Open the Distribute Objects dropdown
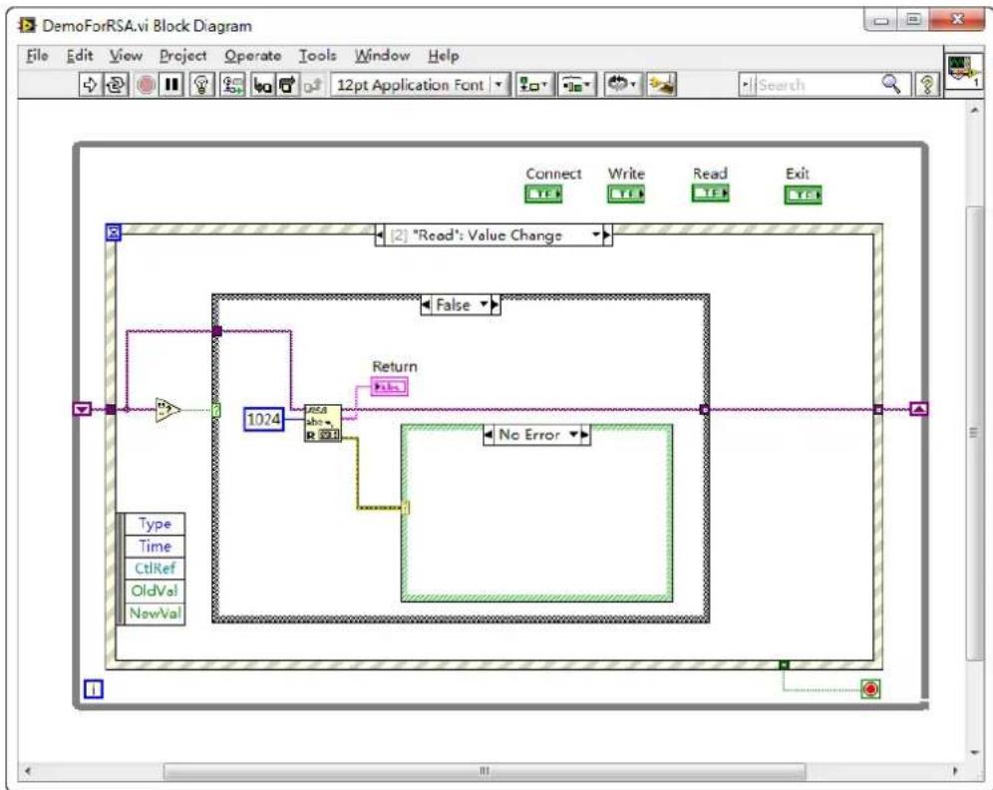Screen dimensions: 993x790 pyautogui.click(x=576, y=84)
